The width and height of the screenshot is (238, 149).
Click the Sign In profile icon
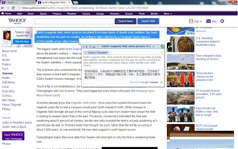[191, 21]
